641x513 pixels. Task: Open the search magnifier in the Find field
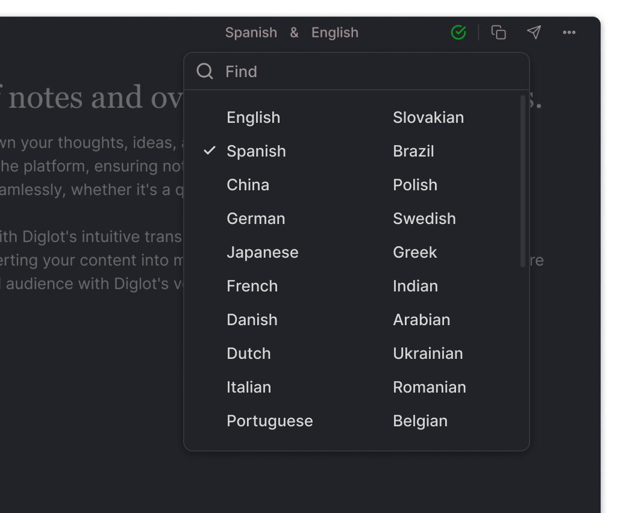coord(205,71)
